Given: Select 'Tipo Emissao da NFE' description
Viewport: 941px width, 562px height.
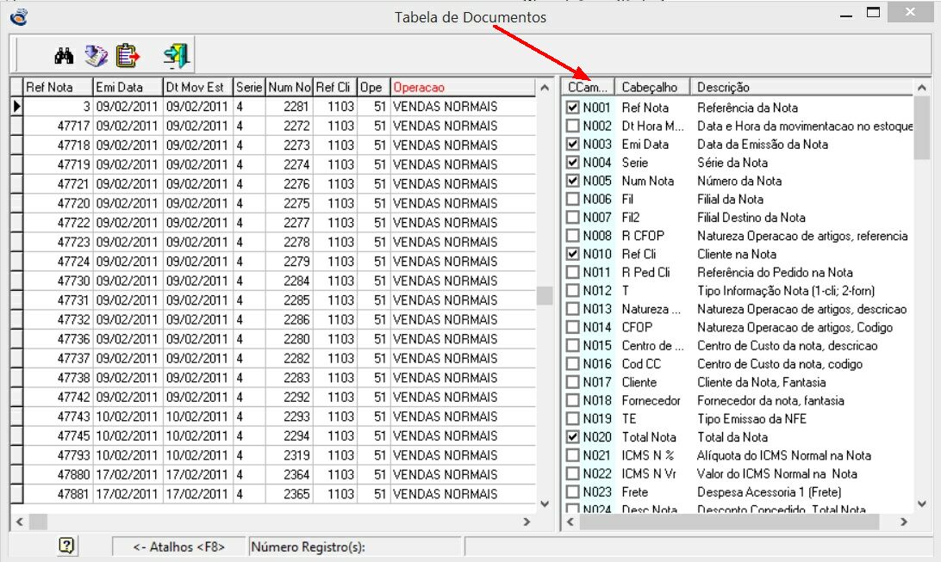Looking at the screenshot, I should pyautogui.click(x=751, y=419).
